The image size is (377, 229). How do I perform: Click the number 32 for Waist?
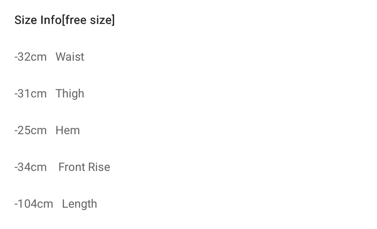23,57
